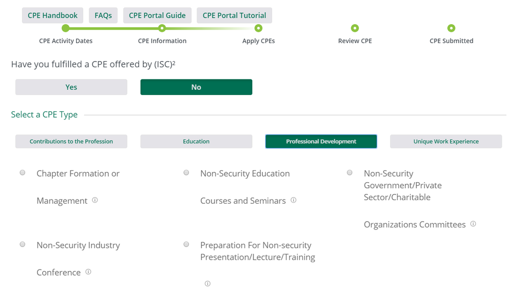513x293 pixels.
Task: Pick the Non-Security Industry Conference radio button
Action: coord(23,244)
